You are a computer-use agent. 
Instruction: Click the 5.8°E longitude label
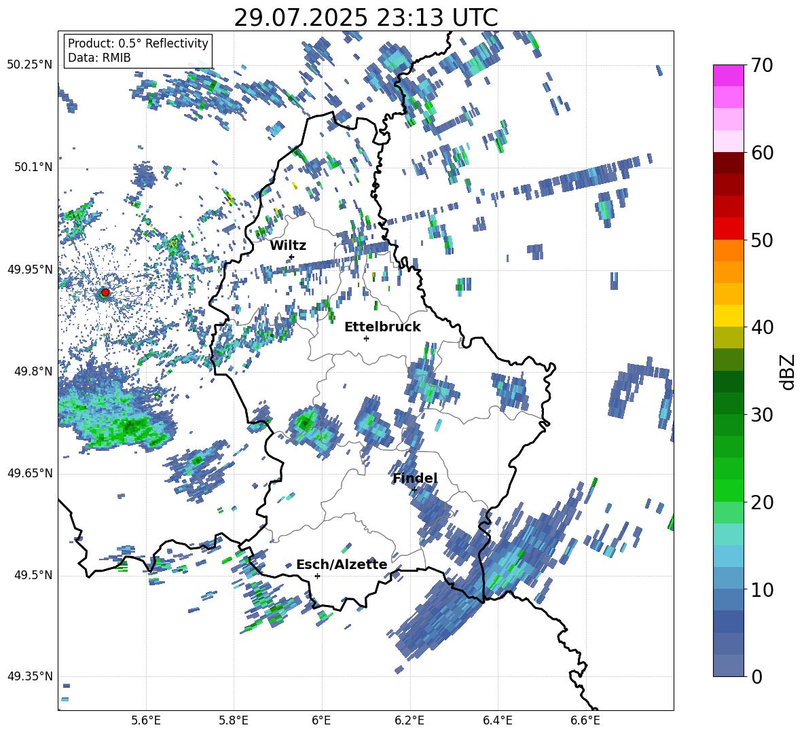pos(234,720)
